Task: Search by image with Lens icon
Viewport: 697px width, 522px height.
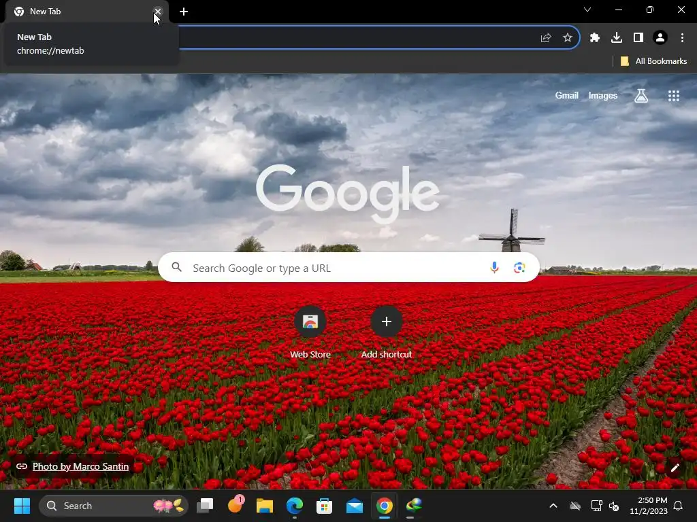Action: click(519, 268)
